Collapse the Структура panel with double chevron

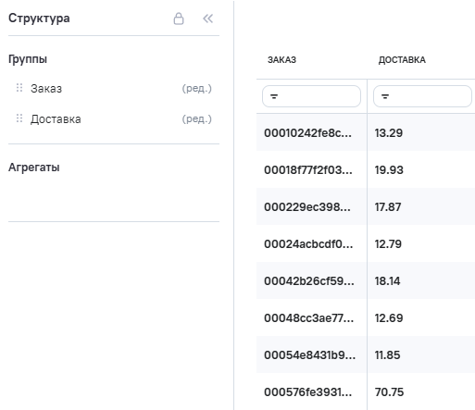(207, 19)
